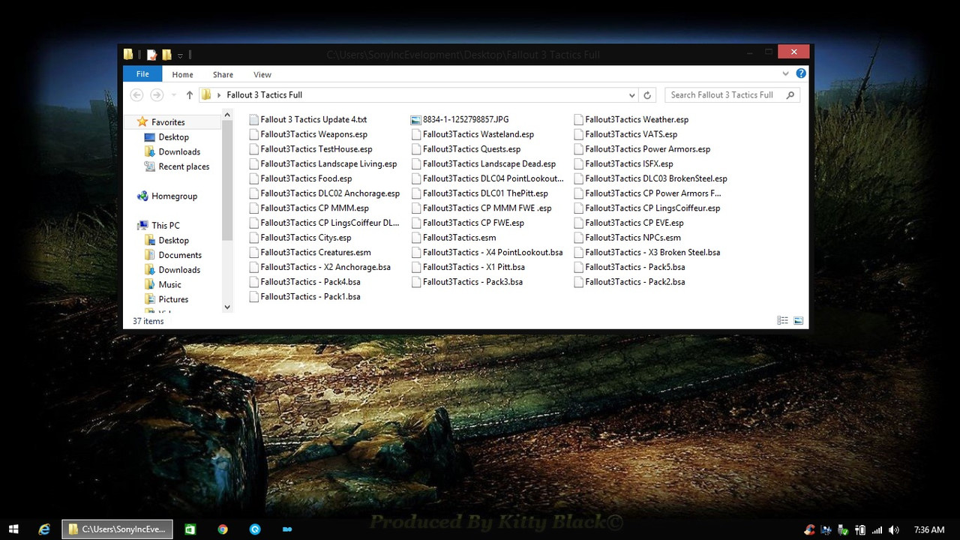
Task: Select This PC in navigation pane
Action: (x=165, y=226)
